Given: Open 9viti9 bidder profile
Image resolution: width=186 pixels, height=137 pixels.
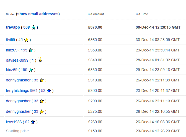Looking at the screenshot, I should 11,40.
